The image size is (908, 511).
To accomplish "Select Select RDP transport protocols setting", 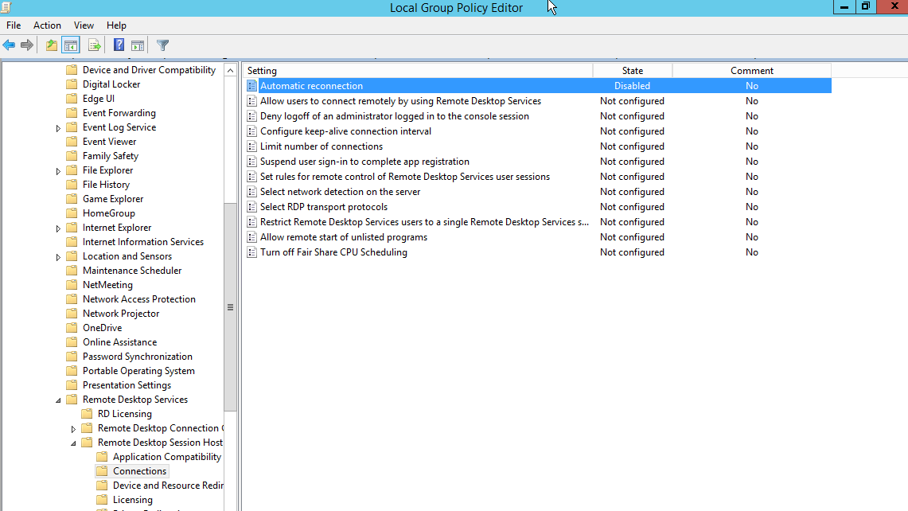I will (323, 207).
